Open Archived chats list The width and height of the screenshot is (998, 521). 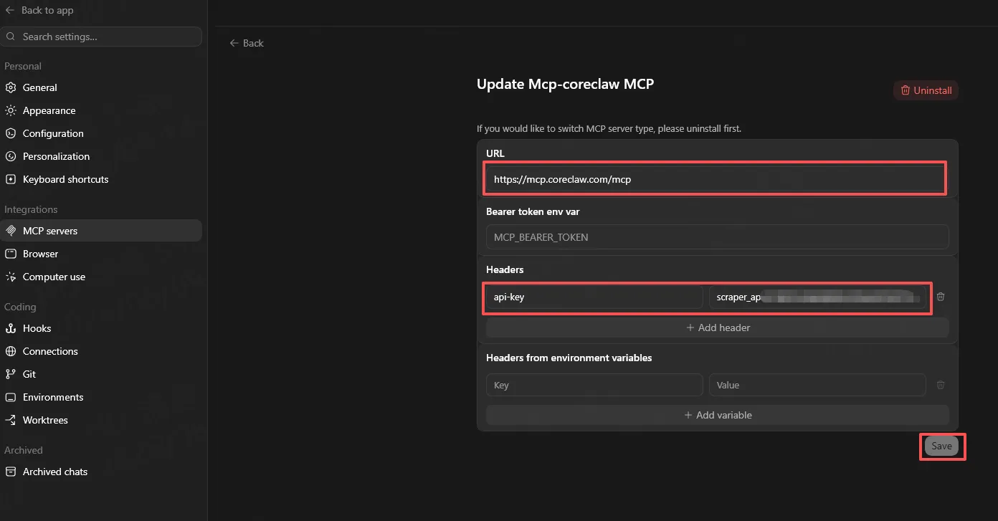[x=101, y=472]
